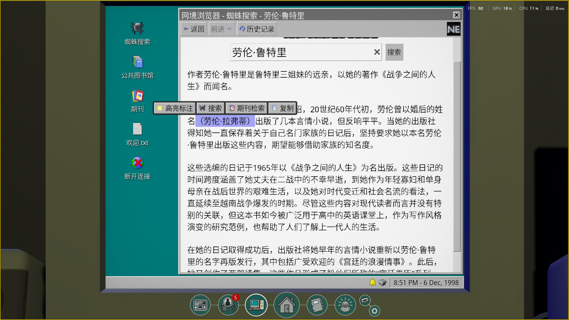569x320 pixels.
Task: Select 高亮标注 from the context menu
Action: pos(175,108)
